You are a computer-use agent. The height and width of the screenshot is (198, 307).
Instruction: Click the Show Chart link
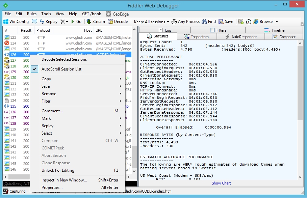pyautogui.click(x=221, y=183)
